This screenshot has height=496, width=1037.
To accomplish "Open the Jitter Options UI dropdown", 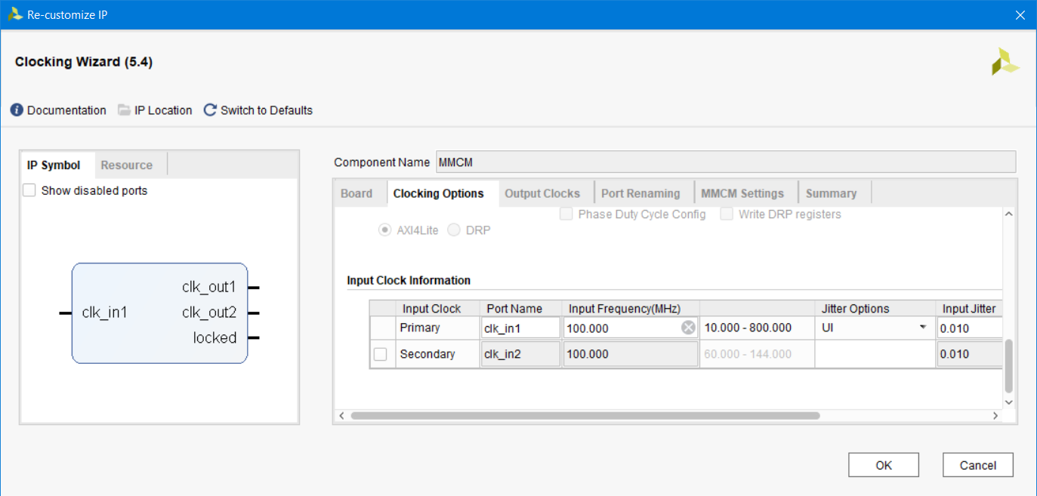I will pos(922,328).
